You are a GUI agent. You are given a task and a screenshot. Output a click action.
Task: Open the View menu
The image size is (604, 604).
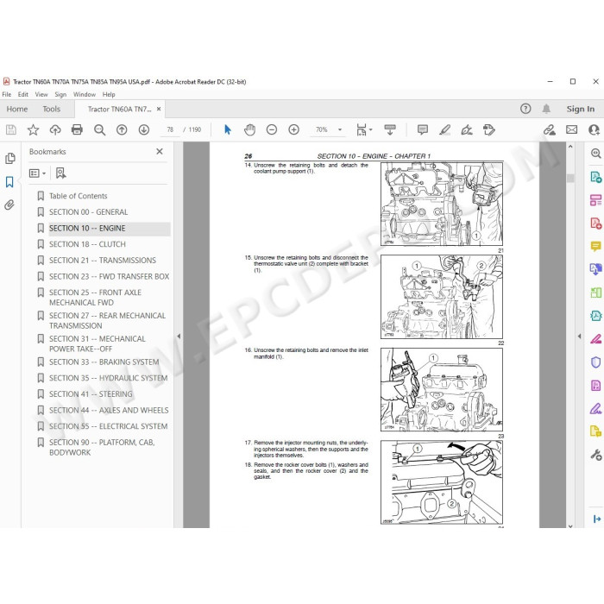click(x=41, y=94)
